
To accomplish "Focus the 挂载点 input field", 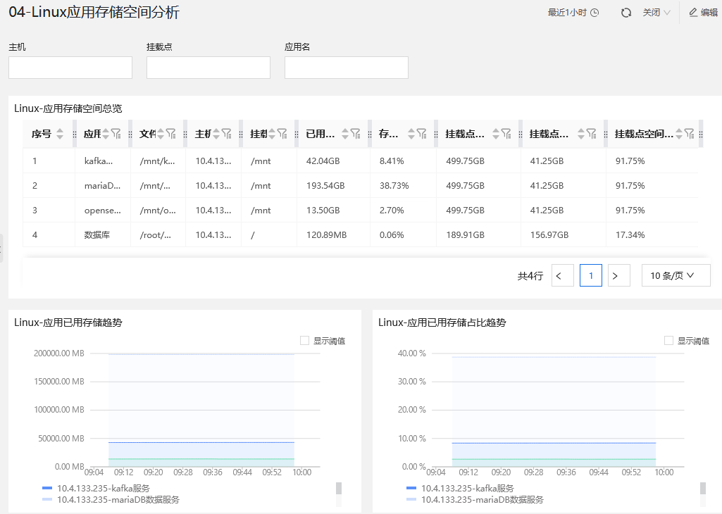I will [x=208, y=68].
